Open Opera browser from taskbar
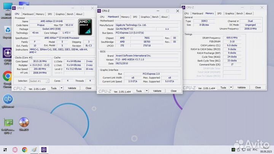The width and height of the screenshot is (274, 154). [x=15, y=150]
